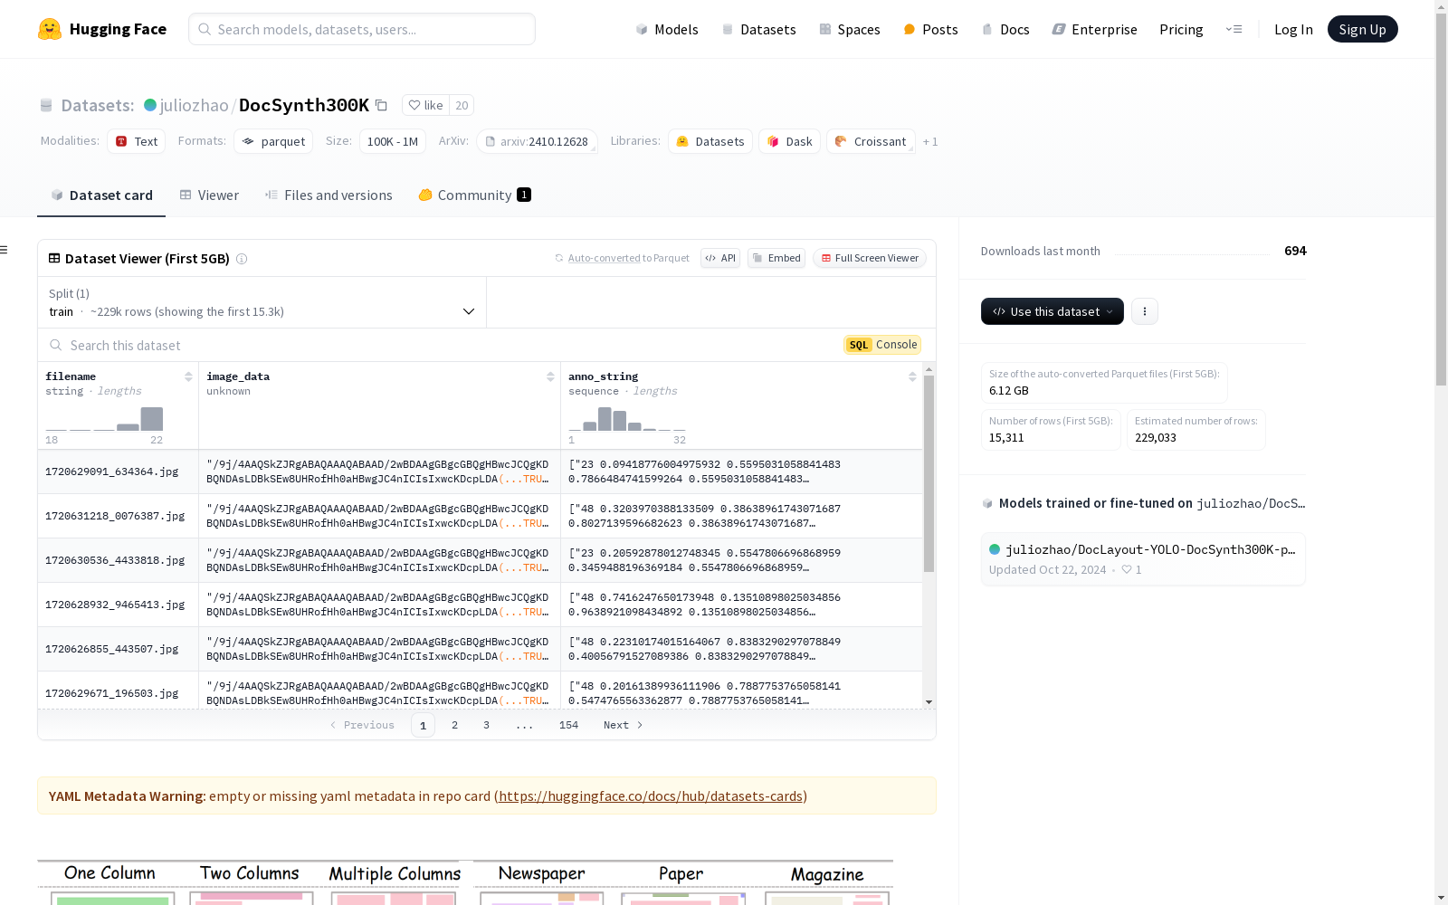Select the parquet format tag
Image resolution: width=1448 pixels, height=905 pixels.
click(273, 141)
